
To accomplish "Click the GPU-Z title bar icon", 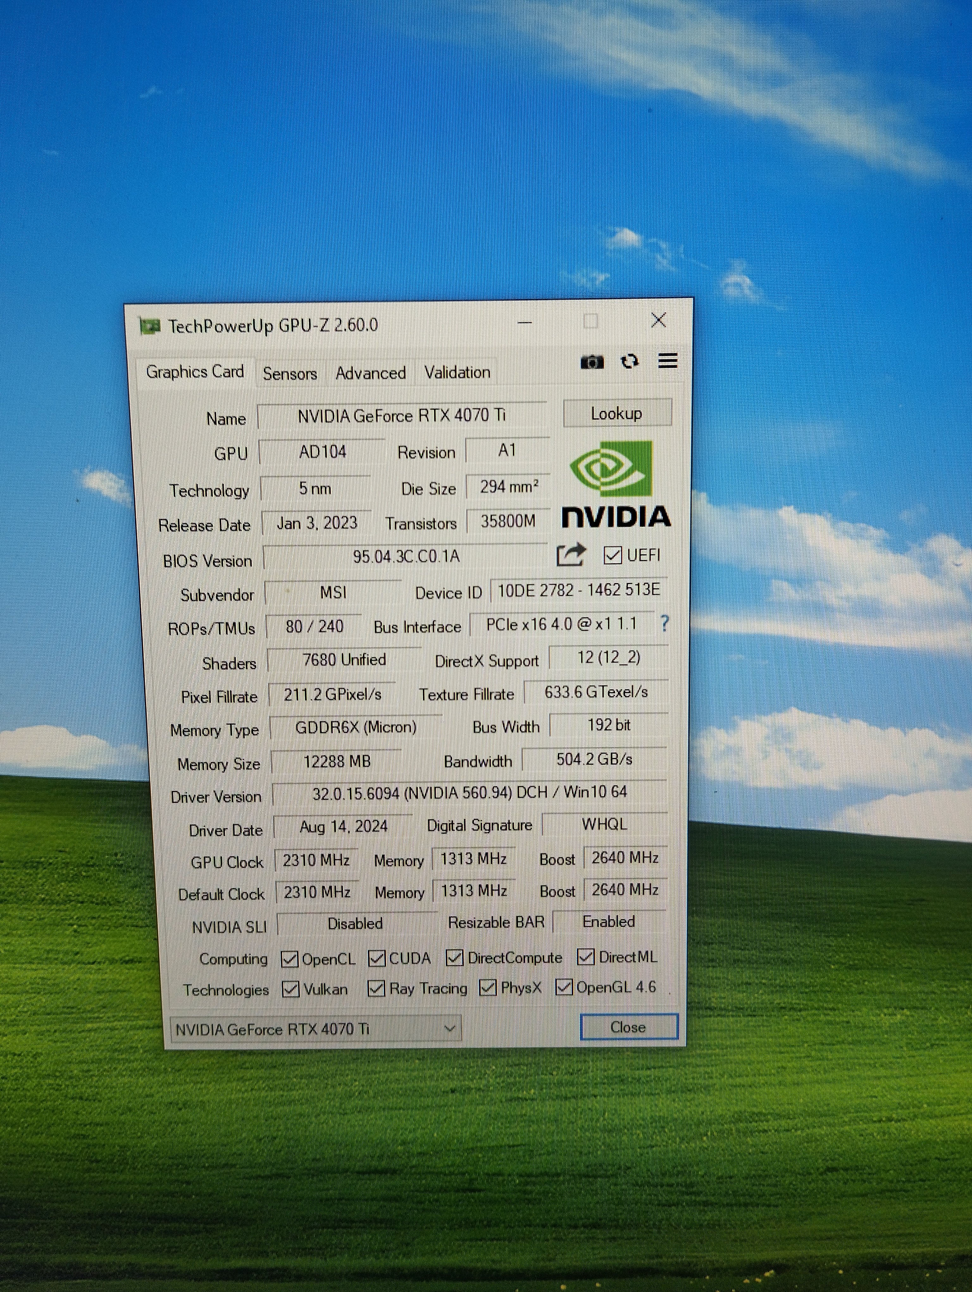I will [x=150, y=326].
